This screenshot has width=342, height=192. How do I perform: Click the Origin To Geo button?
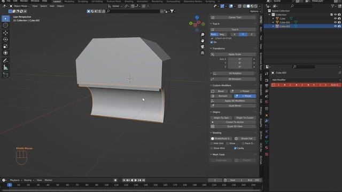coord(221,118)
